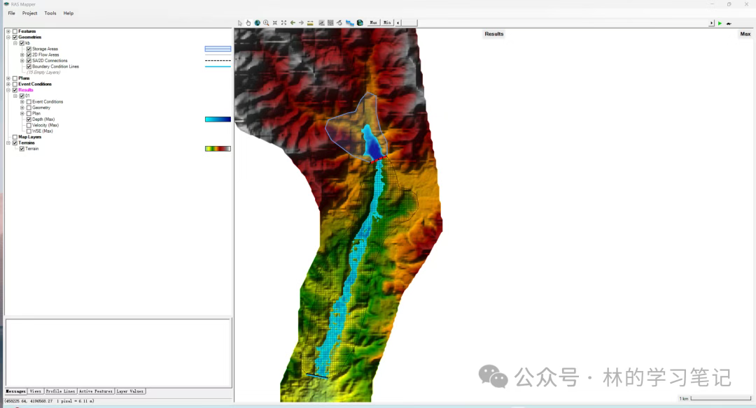Toggle the Terrain layer checkbox
The height and width of the screenshot is (408, 756).
(x=22, y=149)
